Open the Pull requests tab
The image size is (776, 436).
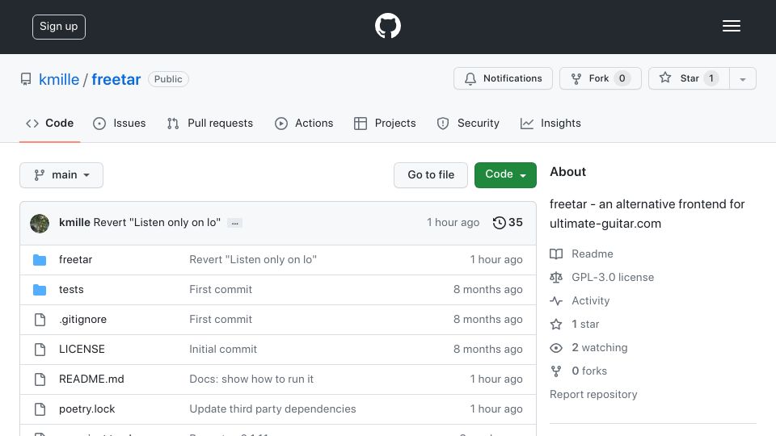tap(210, 123)
